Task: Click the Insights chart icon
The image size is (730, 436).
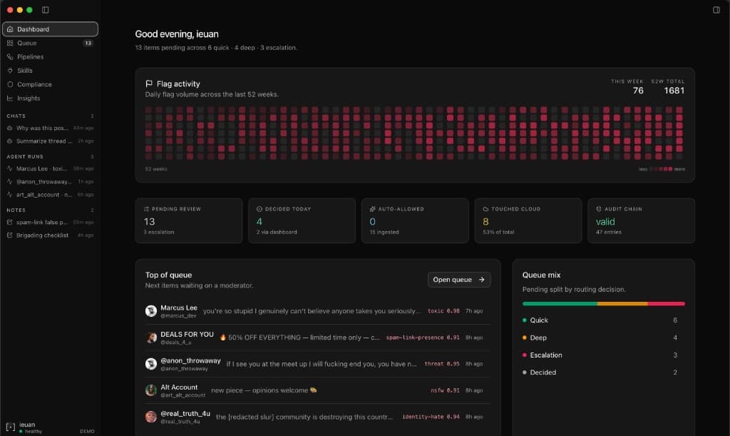Action: [x=10, y=98]
